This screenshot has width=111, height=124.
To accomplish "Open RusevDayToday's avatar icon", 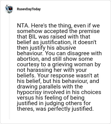I will tap(9, 9).
